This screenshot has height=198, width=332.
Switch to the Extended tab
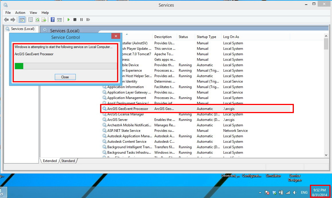[x=50, y=161]
